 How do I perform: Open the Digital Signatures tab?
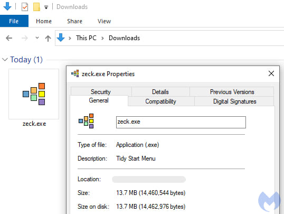pyautogui.click(x=234, y=101)
